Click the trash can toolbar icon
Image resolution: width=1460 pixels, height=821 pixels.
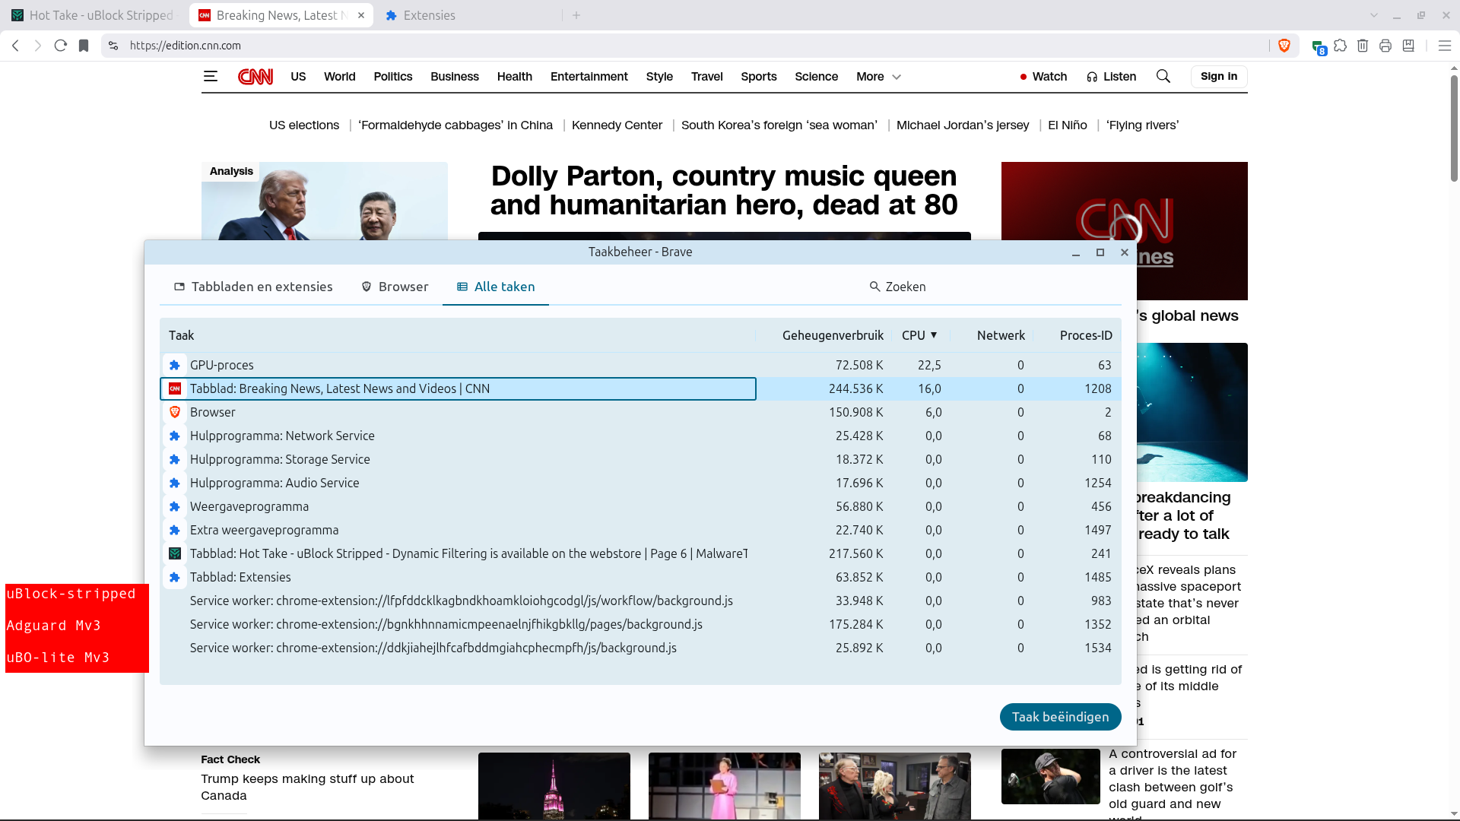pyautogui.click(x=1363, y=46)
